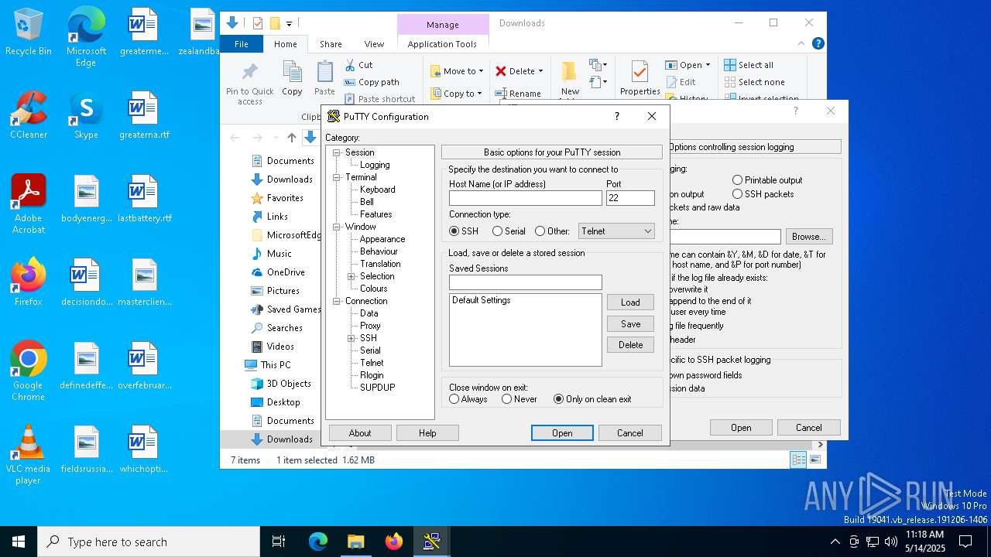Click Browse in the logging window

809,237
